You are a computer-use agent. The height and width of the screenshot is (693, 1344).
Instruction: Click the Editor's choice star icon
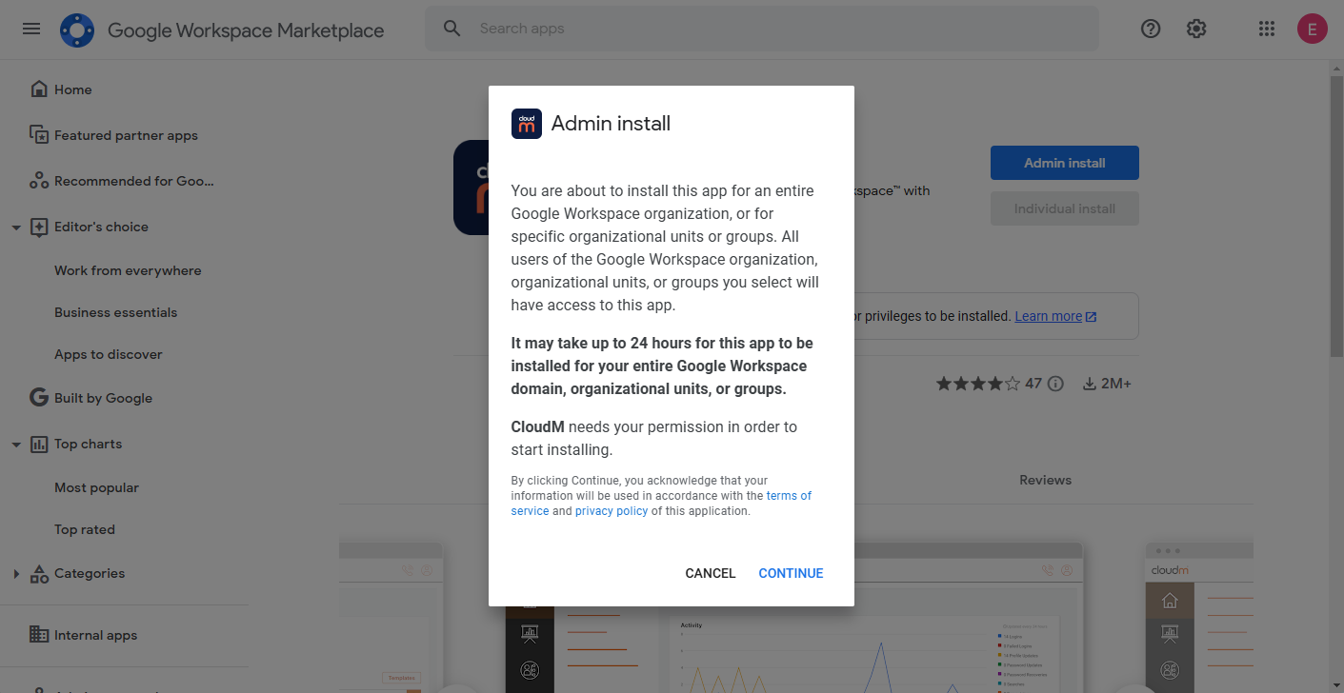point(39,227)
